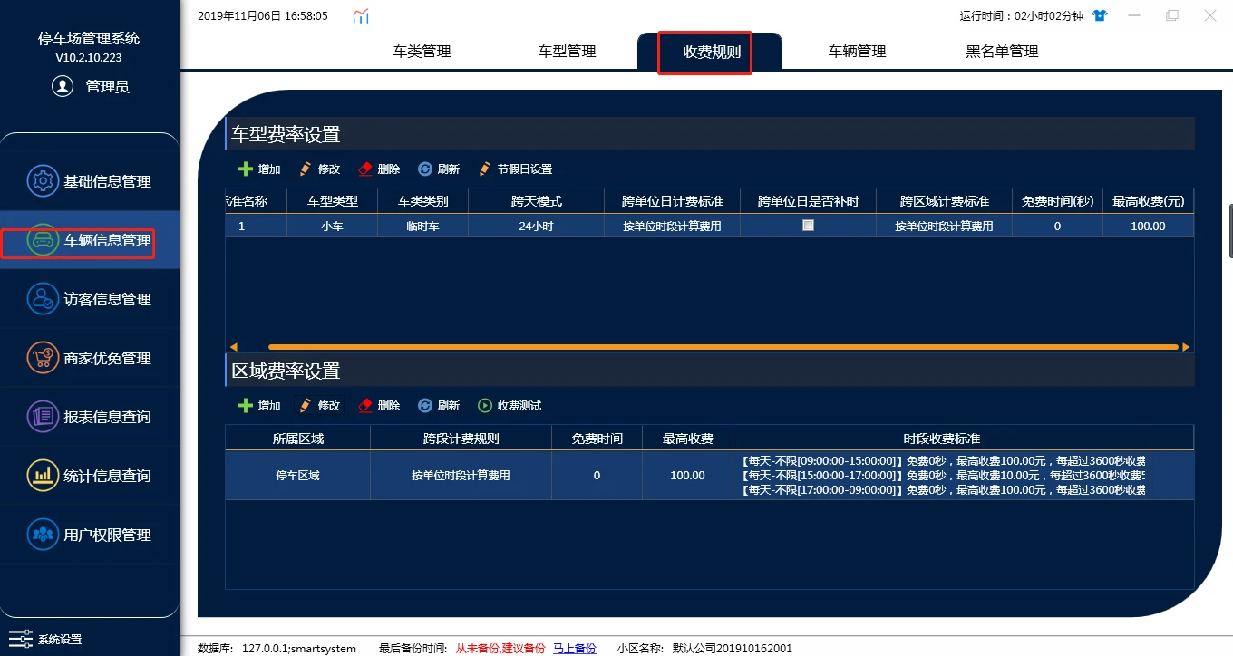Click the 马上备份 backup link
Image resolution: width=1233 pixels, height=656 pixels.
coord(575,649)
